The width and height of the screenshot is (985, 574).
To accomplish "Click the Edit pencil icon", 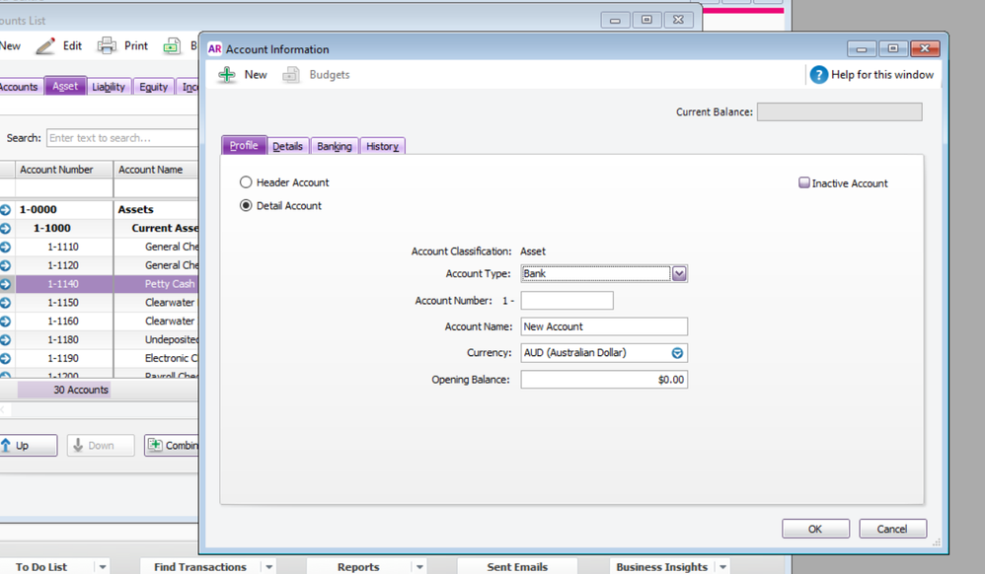I will pyautogui.click(x=45, y=45).
